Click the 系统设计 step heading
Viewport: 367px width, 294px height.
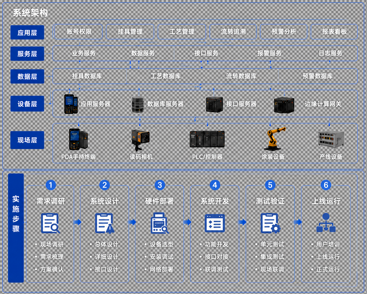point(104,201)
